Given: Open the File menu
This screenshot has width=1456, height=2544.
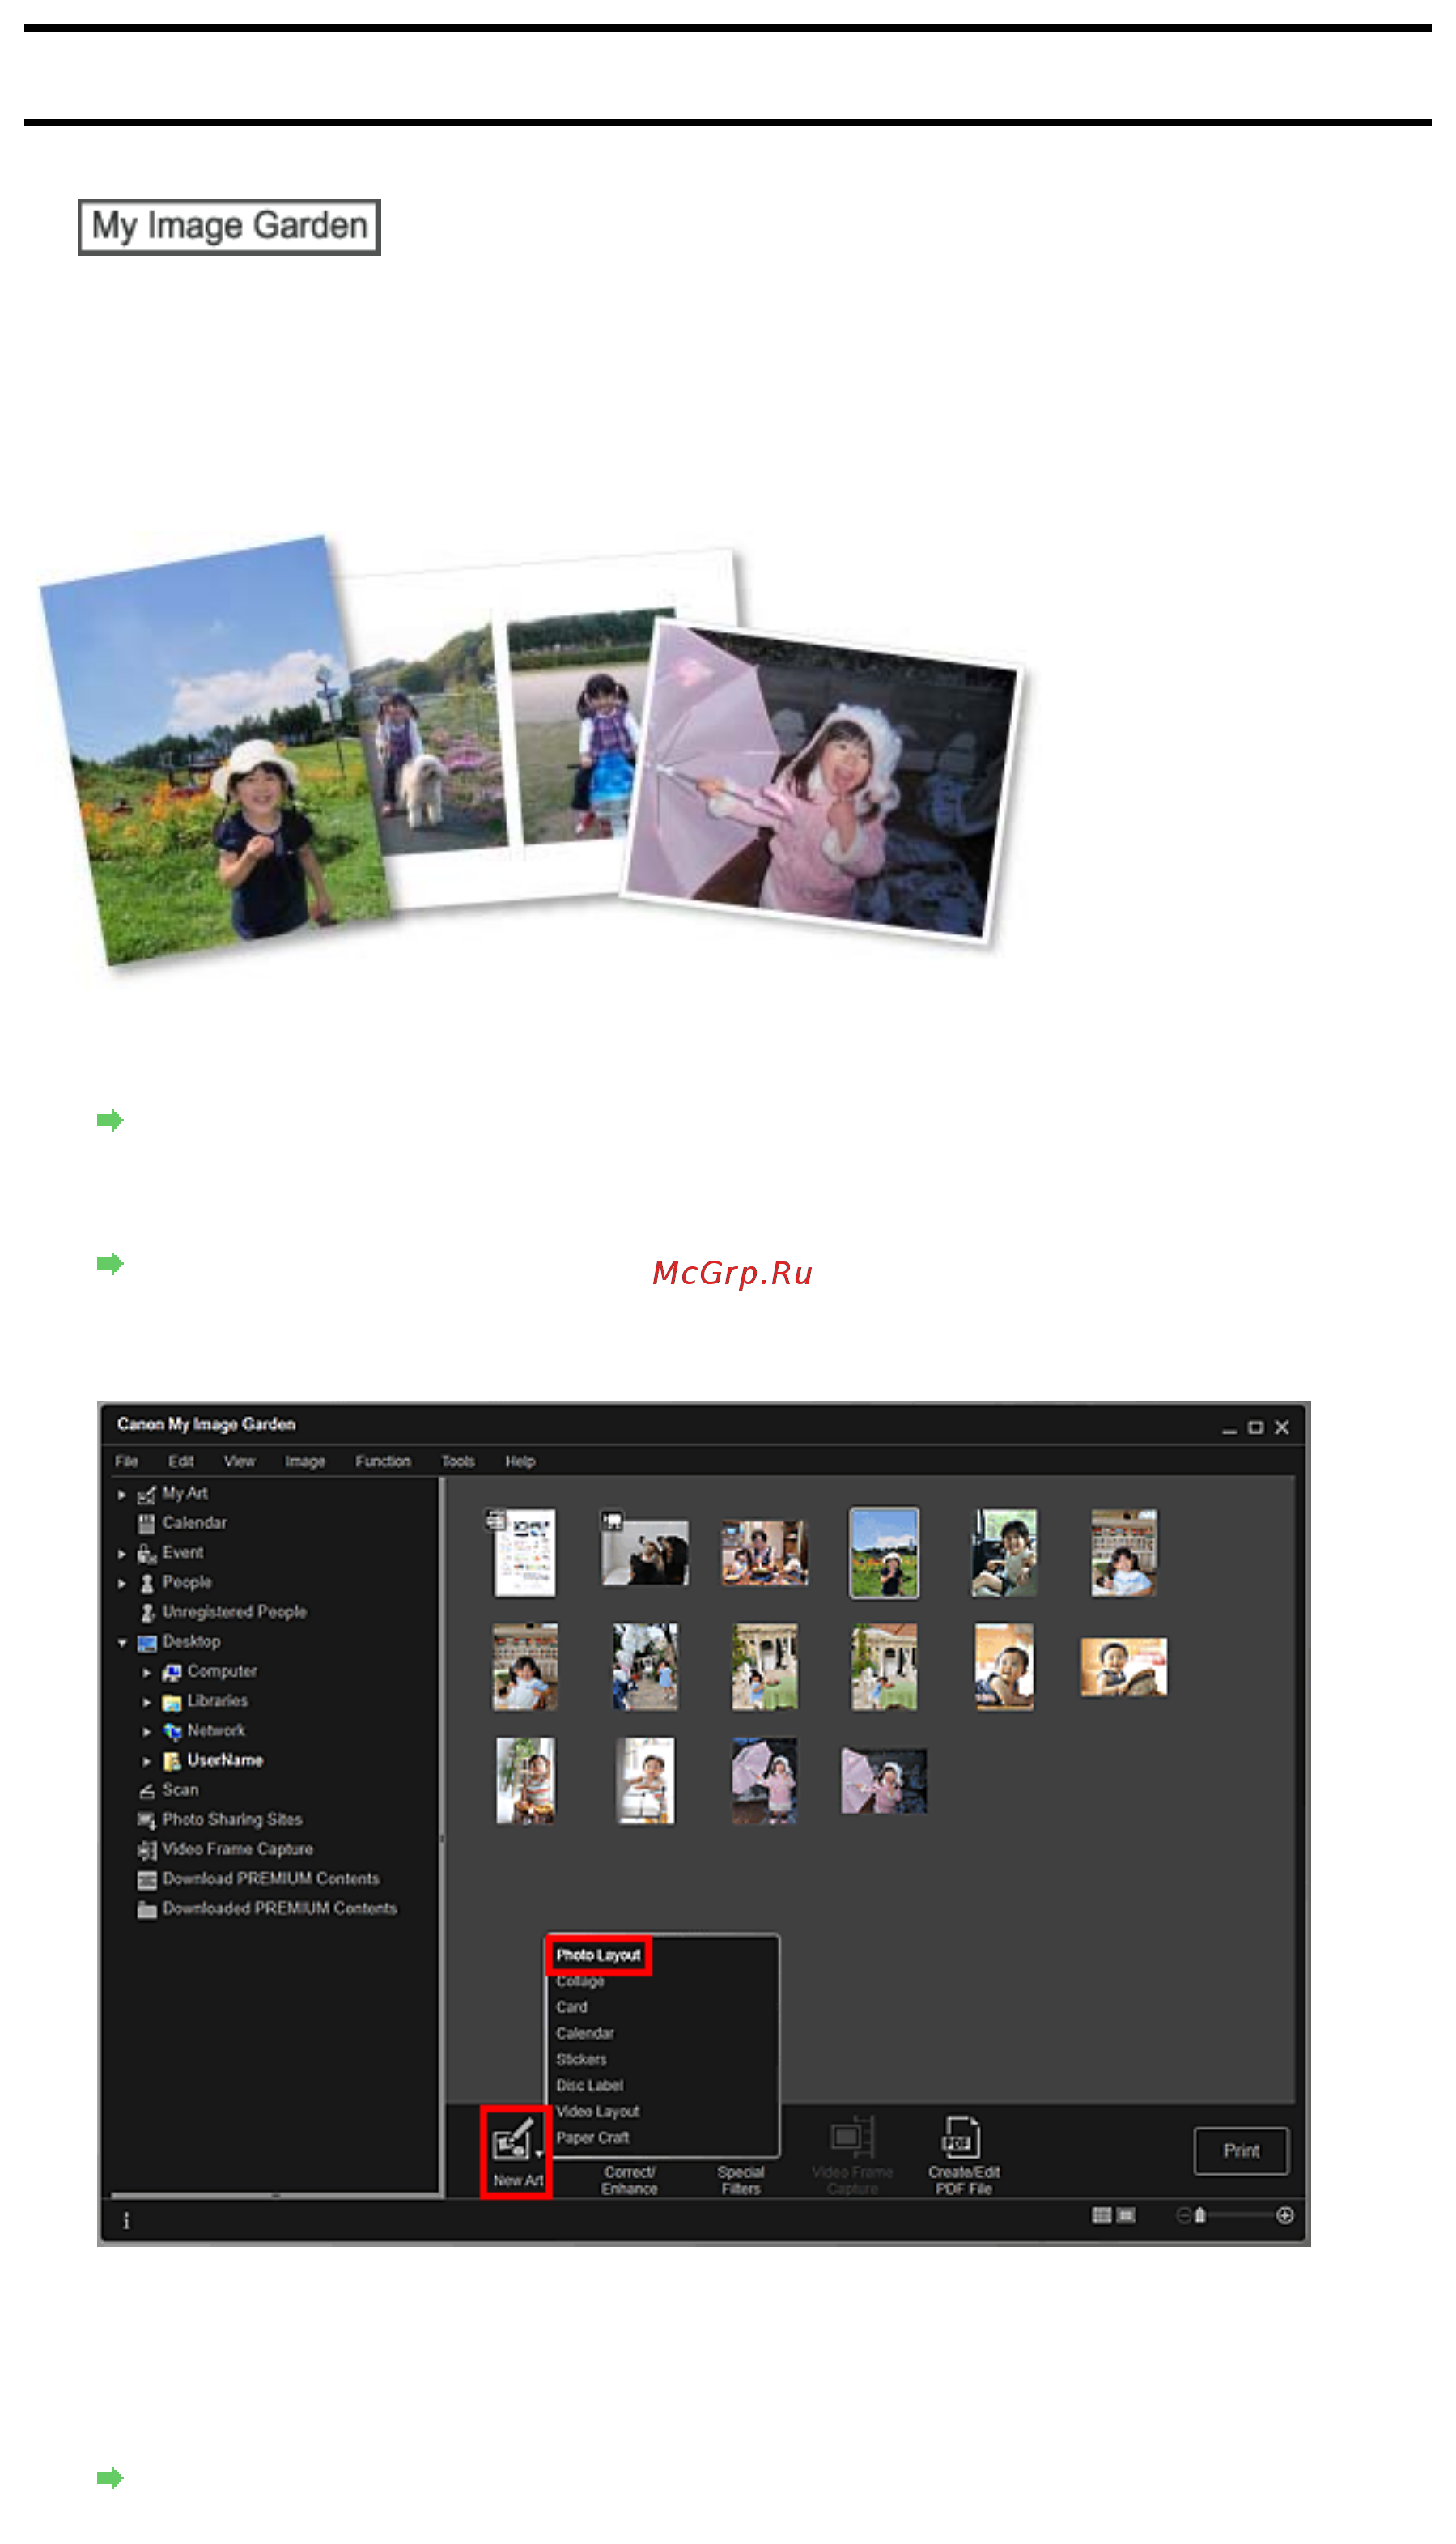Looking at the screenshot, I should [126, 1461].
